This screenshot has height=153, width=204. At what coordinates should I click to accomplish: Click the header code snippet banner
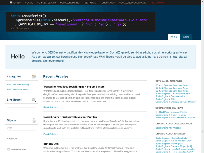(81, 22)
